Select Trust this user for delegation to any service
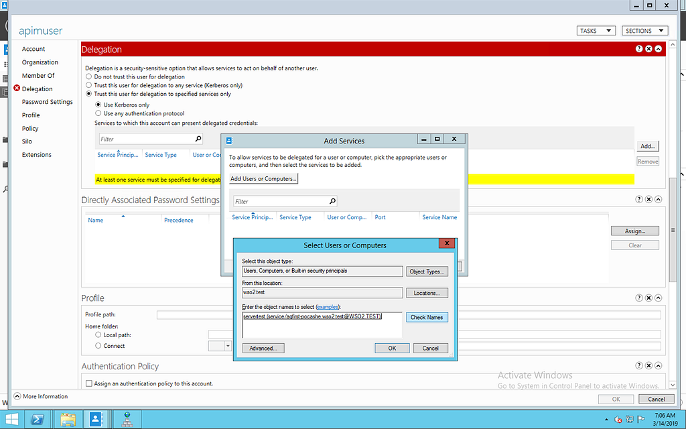 click(89, 85)
